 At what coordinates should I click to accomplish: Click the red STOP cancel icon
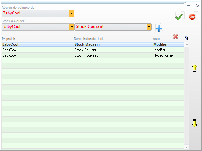click(192, 16)
